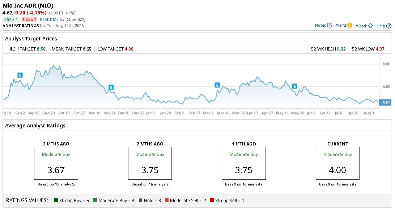The width and height of the screenshot is (395, 210).
Task: Click the green bid quote 4.57 x 1
Action: click(10, 19)
